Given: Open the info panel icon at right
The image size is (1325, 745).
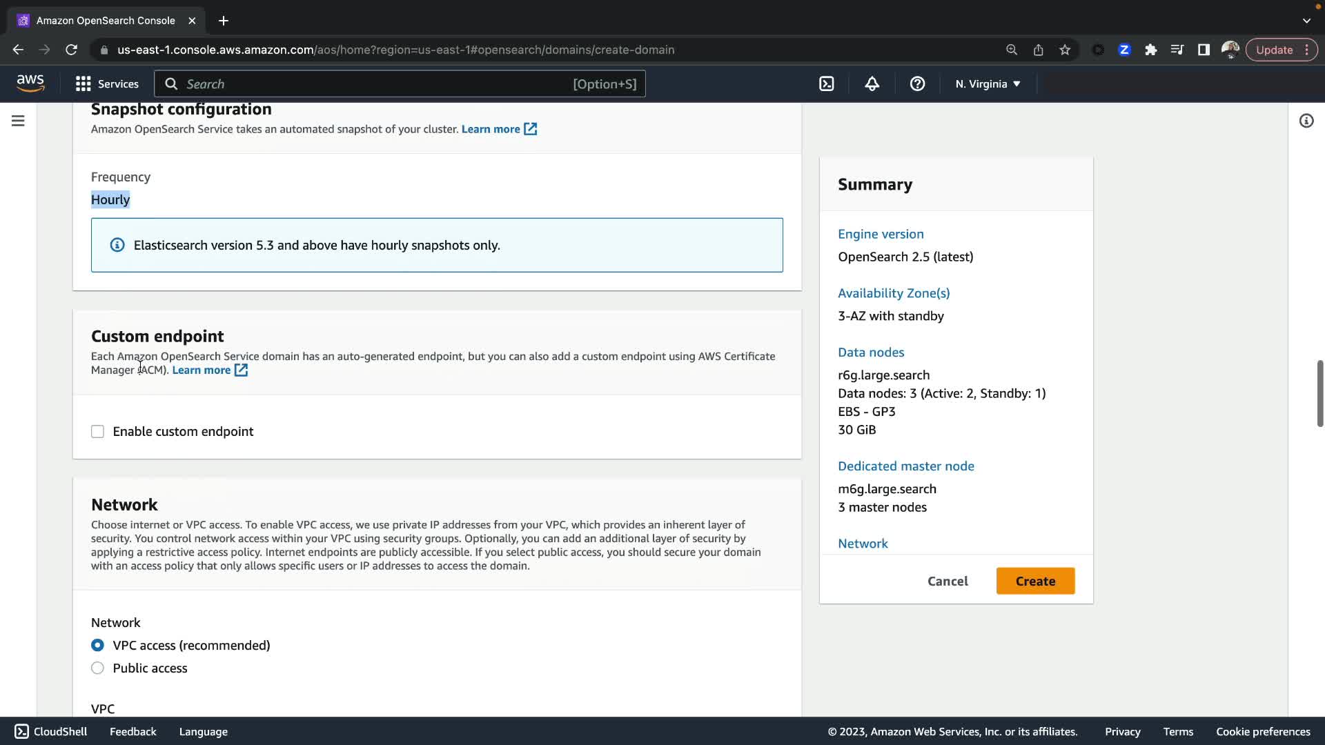Looking at the screenshot, I should pos(1306,121).
